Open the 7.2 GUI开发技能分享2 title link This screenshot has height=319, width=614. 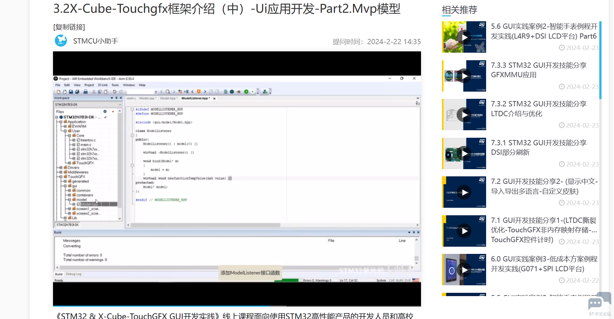pyautogui.click(x=544, y=186)
